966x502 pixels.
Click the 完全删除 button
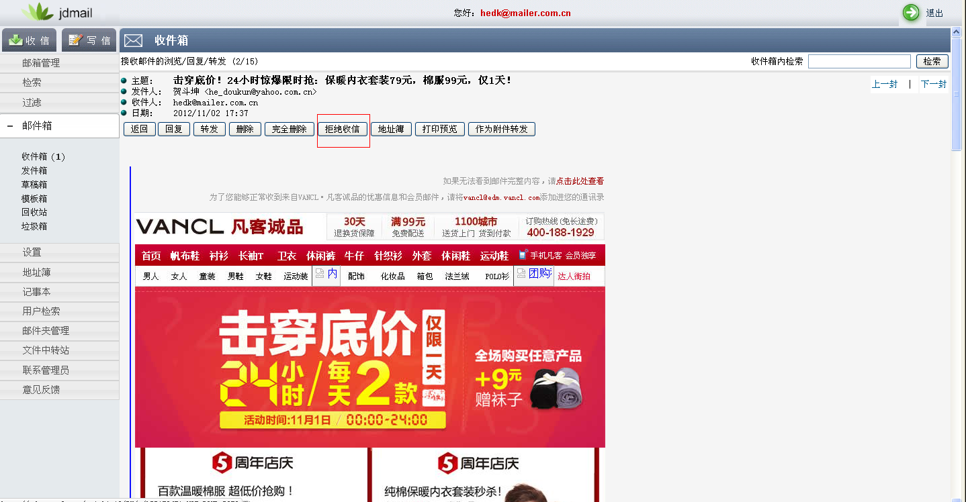pyautogui.click(x=290, y=129)
